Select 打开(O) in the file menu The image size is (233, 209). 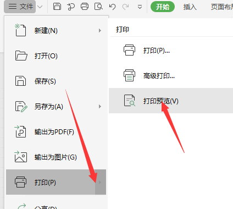56,56
